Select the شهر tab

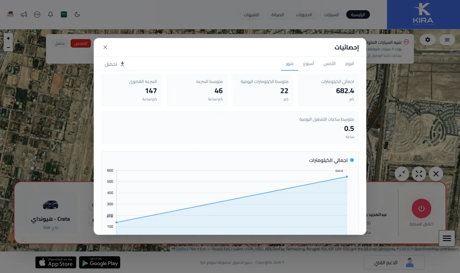289,63
